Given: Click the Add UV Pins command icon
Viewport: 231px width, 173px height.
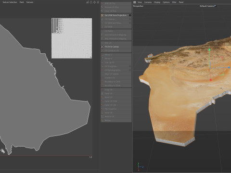Looking at the screenshot, I should pos(102,3).
